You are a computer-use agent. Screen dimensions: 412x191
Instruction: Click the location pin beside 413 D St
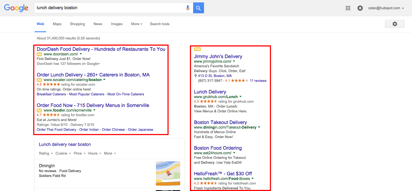point(196,76)
